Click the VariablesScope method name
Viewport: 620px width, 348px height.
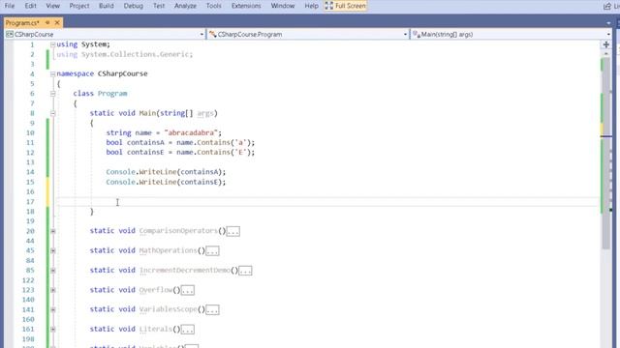pos(168,309)
